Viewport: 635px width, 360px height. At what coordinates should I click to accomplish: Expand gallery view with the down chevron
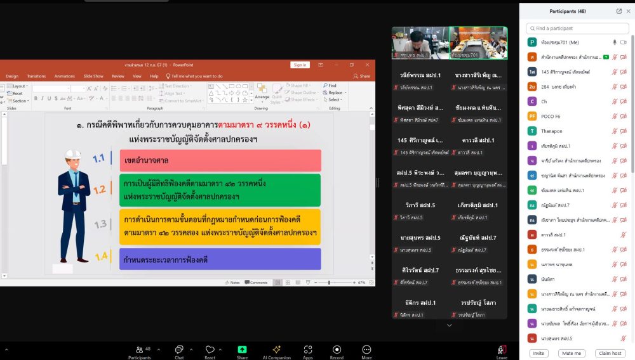(x=450, y=325)
